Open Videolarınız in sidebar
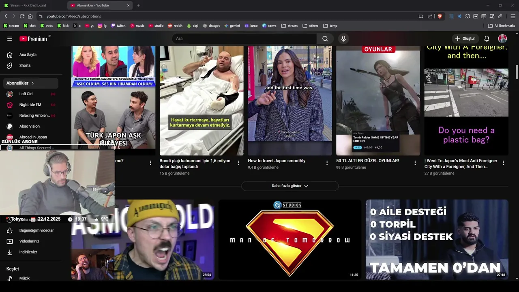 tap(31, 241)
